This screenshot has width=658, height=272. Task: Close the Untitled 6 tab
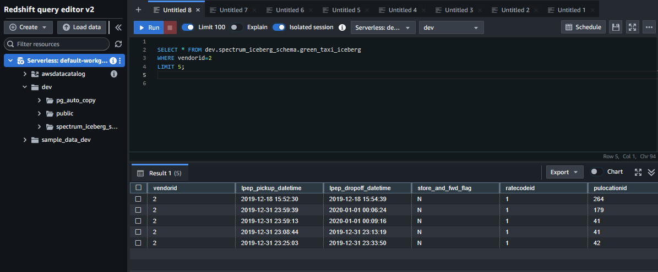pos(311,10)
